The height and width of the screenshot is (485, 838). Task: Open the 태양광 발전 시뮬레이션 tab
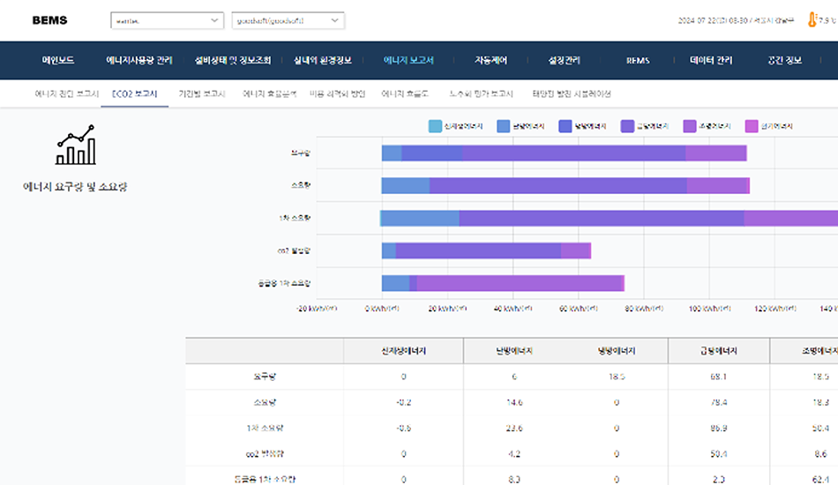(x=572, y=93)
